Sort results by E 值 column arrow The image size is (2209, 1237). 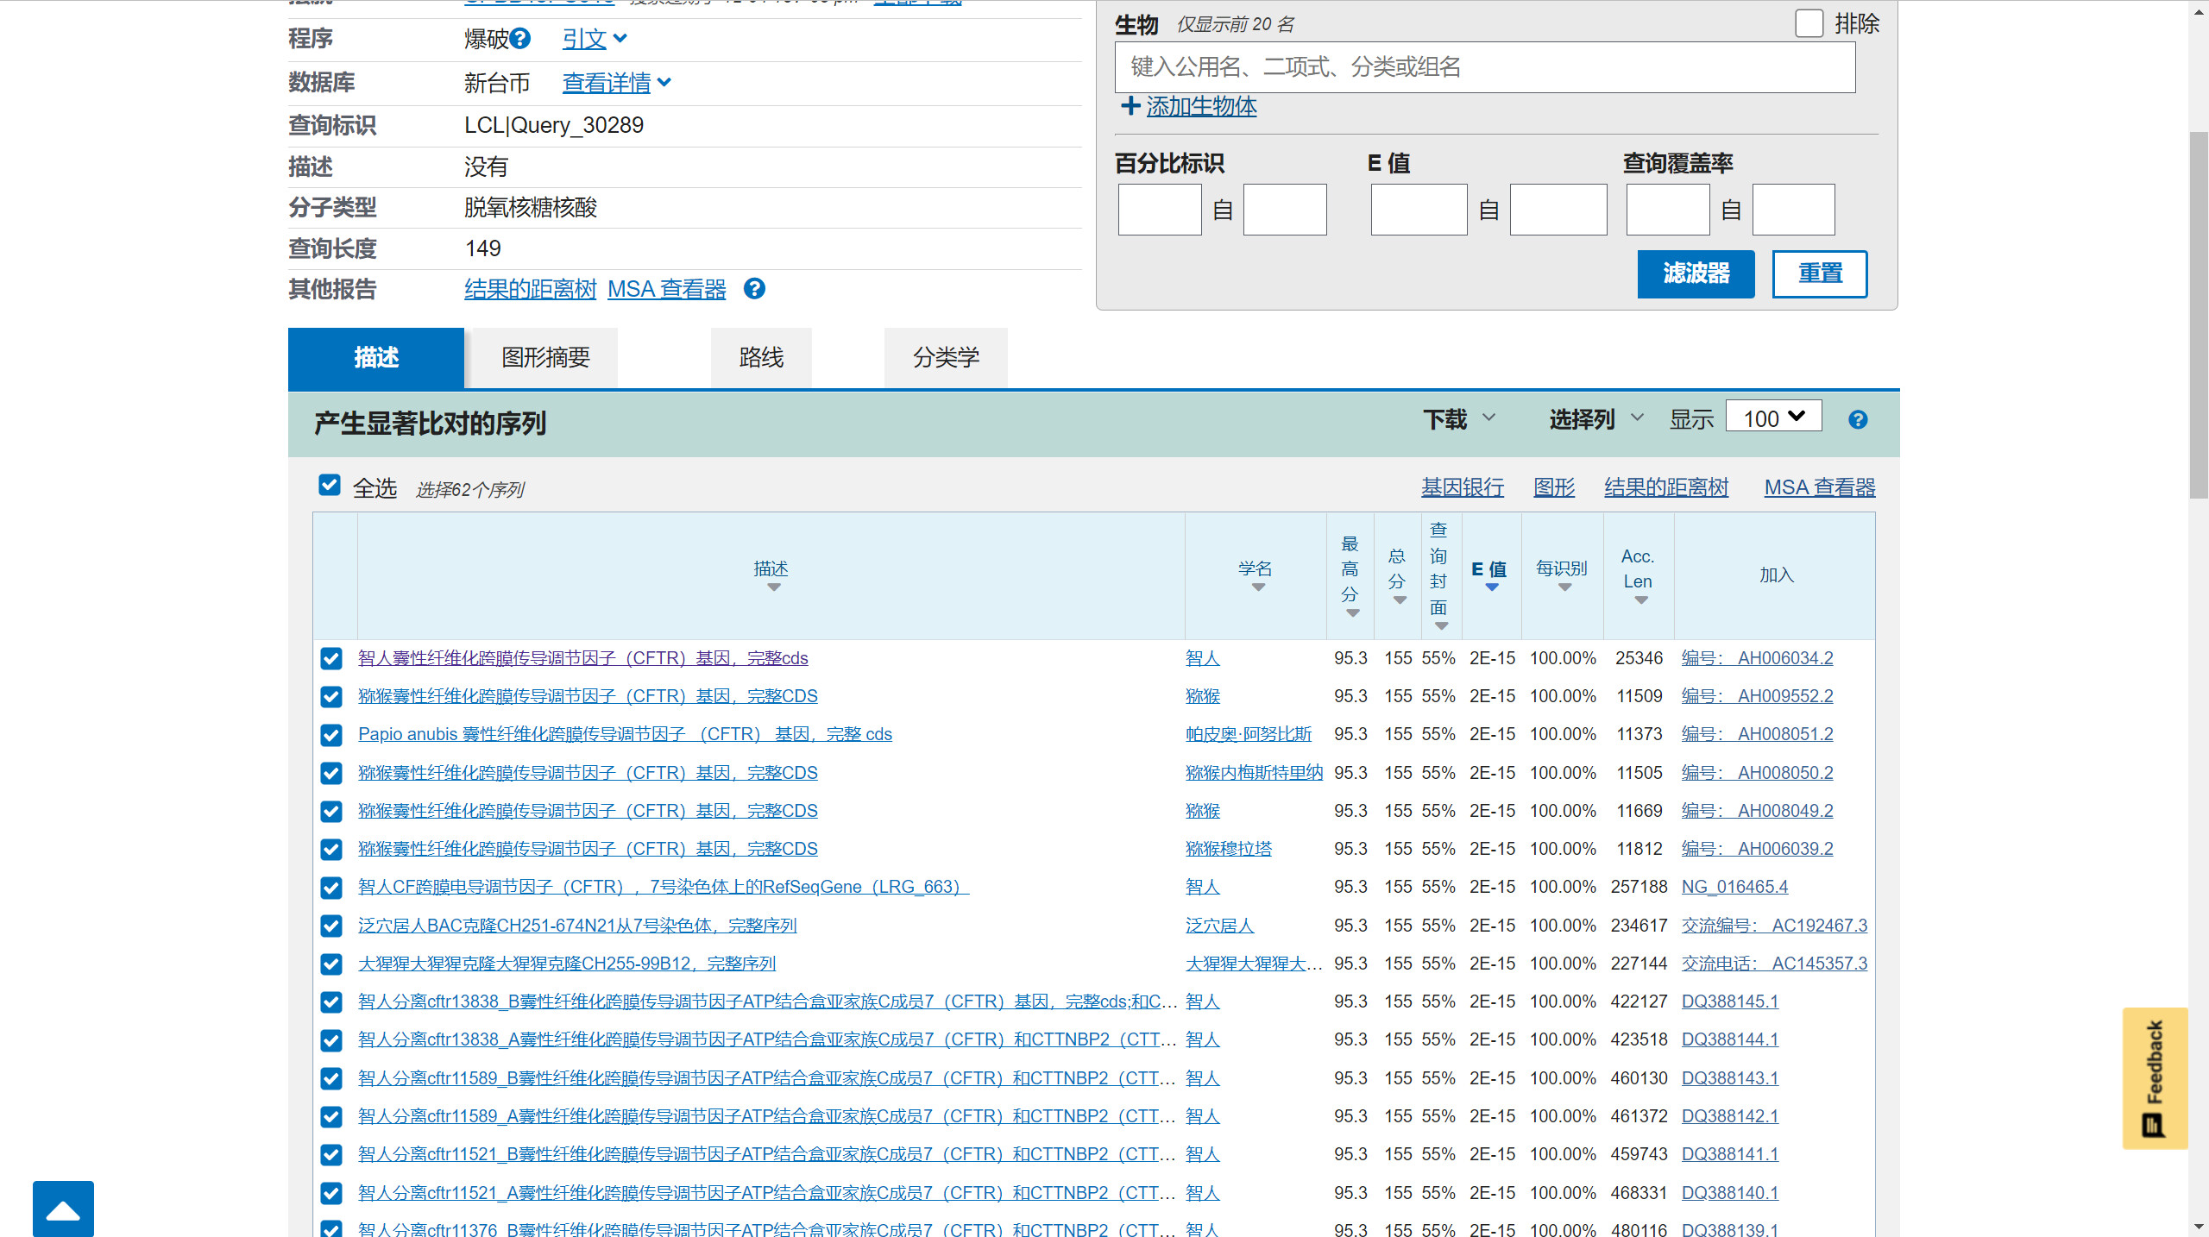pyautogui.click(x=1491, y=587)
